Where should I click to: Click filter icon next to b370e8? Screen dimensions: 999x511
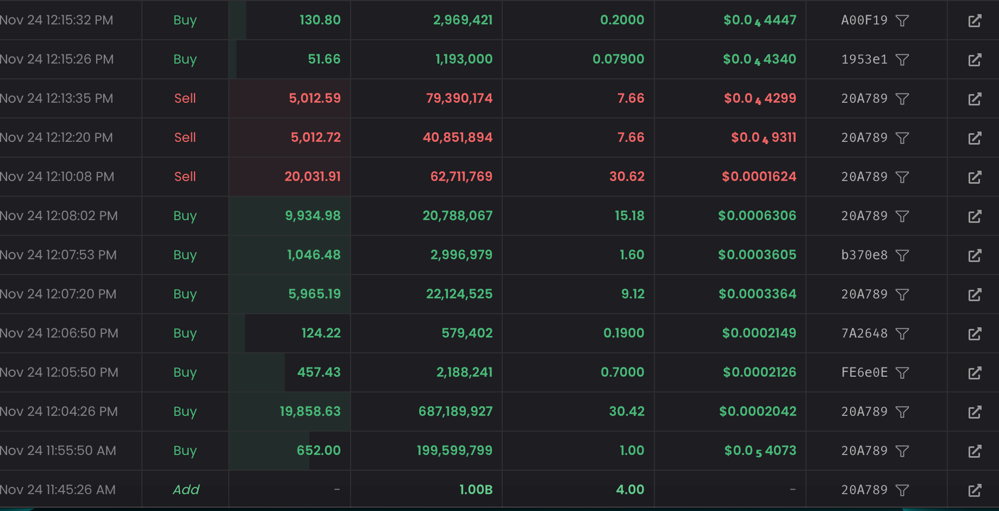coord(902,255)
